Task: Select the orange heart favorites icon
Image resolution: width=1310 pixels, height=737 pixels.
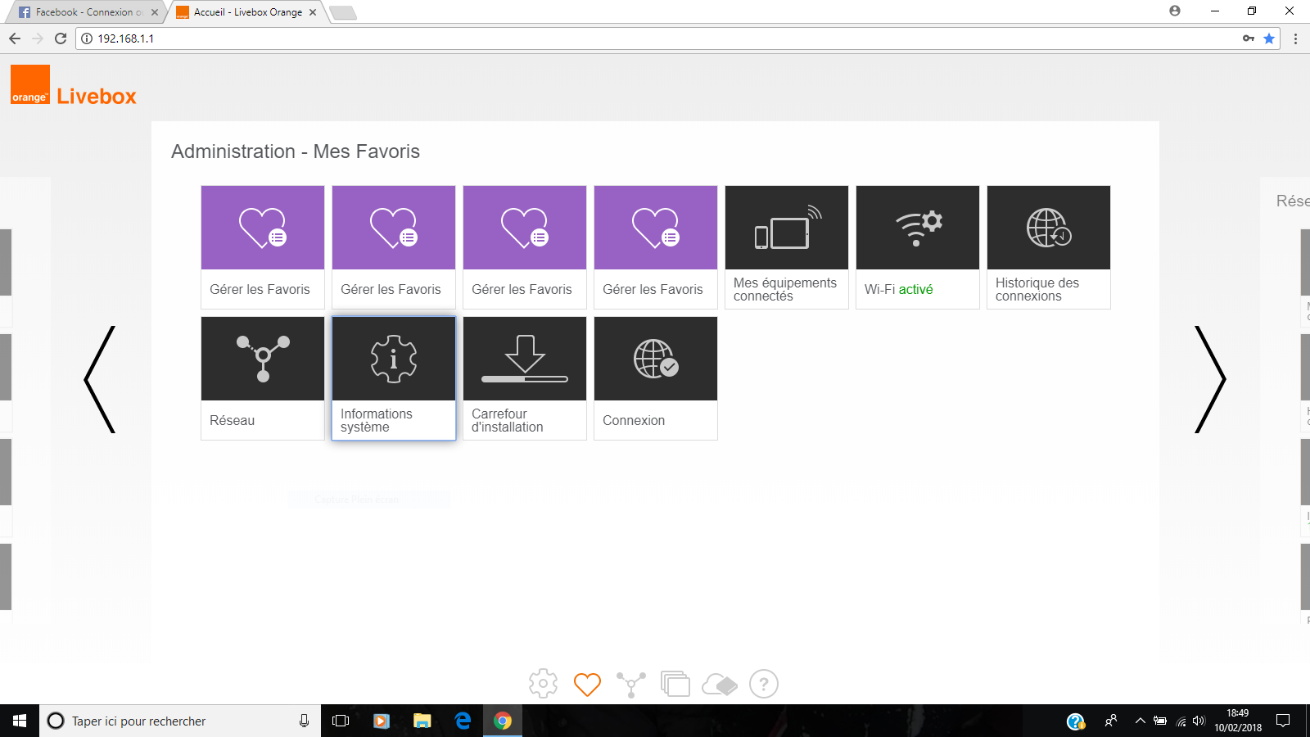Action: 587,684
